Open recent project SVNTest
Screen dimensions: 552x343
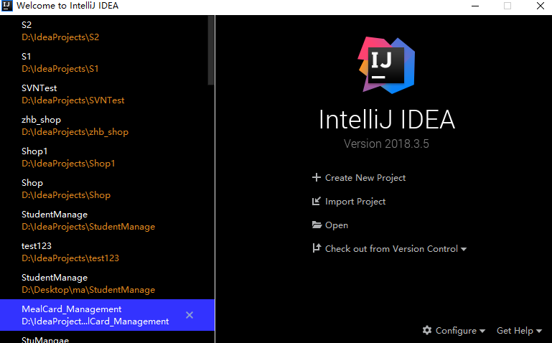[107, 94]
